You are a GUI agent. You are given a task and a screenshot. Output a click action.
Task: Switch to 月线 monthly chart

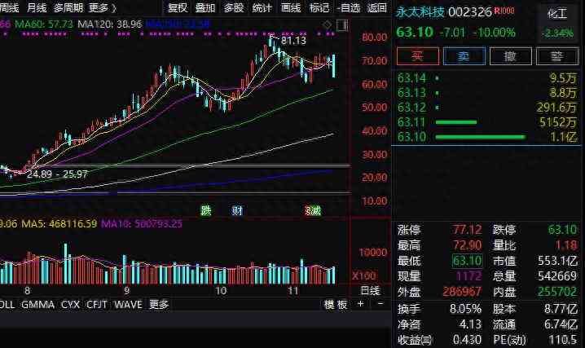[37, 8]
